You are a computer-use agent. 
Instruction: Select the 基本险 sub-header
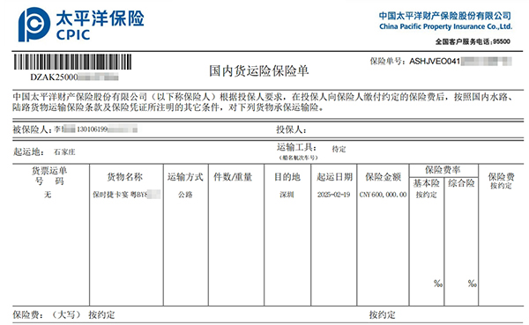coord(427,183)
